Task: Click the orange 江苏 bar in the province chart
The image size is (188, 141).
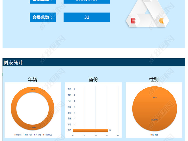Action: 90,130
